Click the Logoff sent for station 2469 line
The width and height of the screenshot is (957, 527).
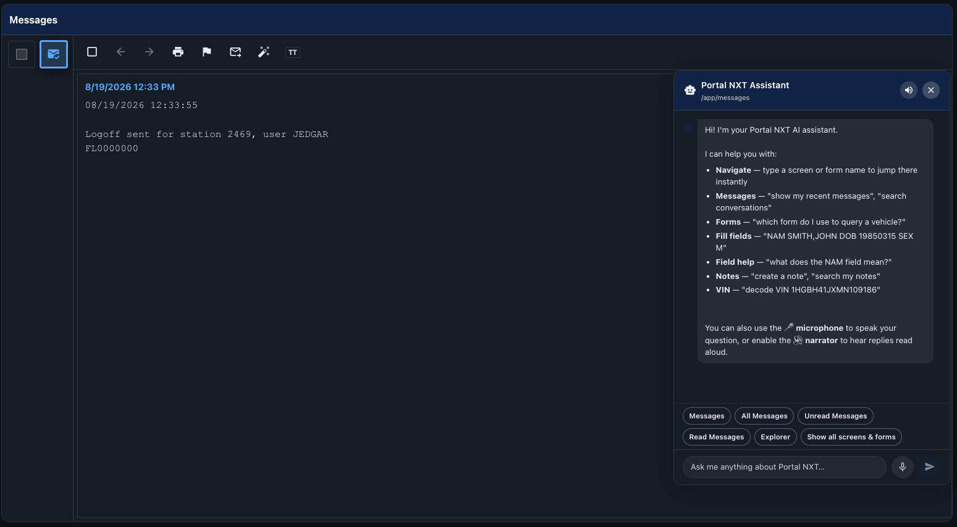tap(207, 134)
